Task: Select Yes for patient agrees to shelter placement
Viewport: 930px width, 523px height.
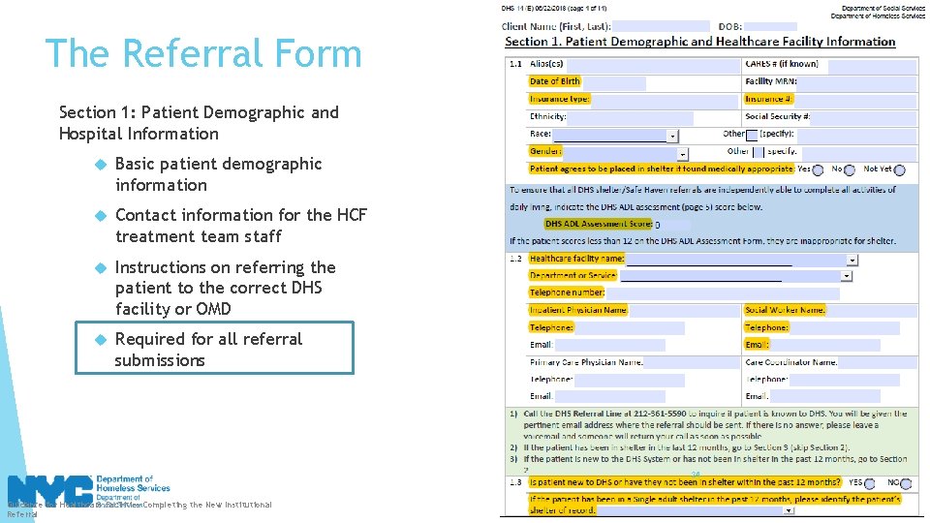Action: 818,170
